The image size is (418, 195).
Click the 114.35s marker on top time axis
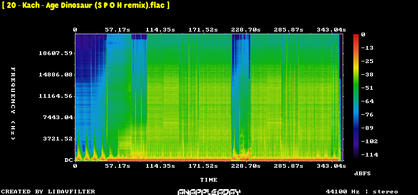(x=160, y=30)
